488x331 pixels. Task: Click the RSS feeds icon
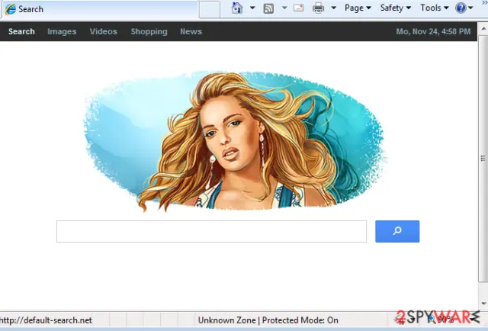(x=268, y=8)
